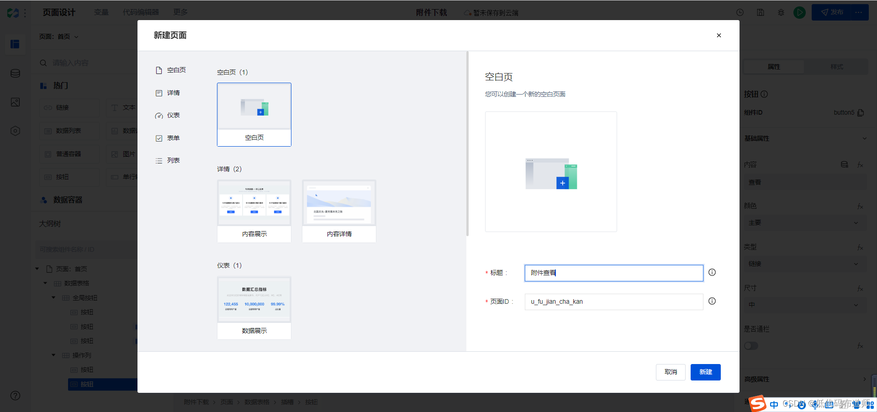
Task: Select the 普通容器 component
Action: (x=69, y=154)
